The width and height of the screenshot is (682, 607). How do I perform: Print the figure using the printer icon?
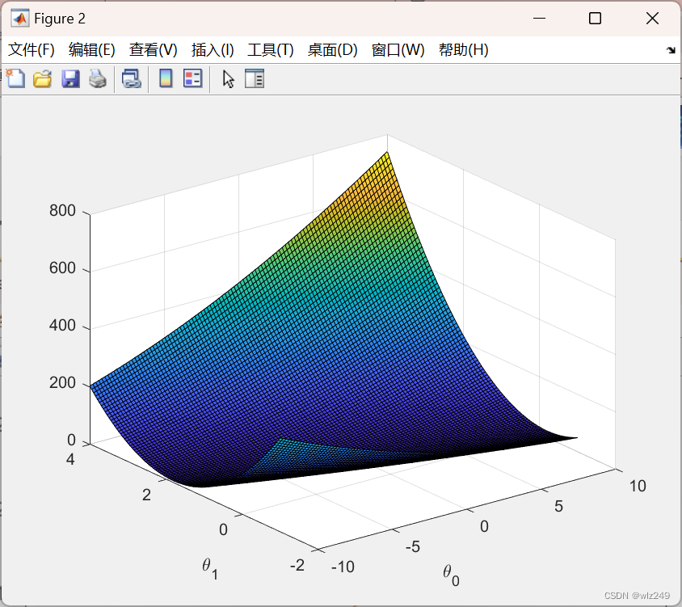tap(98, 78)
